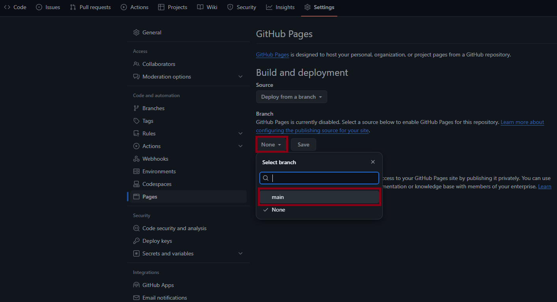Click the Collaborators people icon
557x302 pixels.
[x=136, y=64]
